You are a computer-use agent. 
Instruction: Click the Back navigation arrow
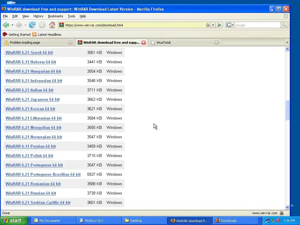[6, 25]
